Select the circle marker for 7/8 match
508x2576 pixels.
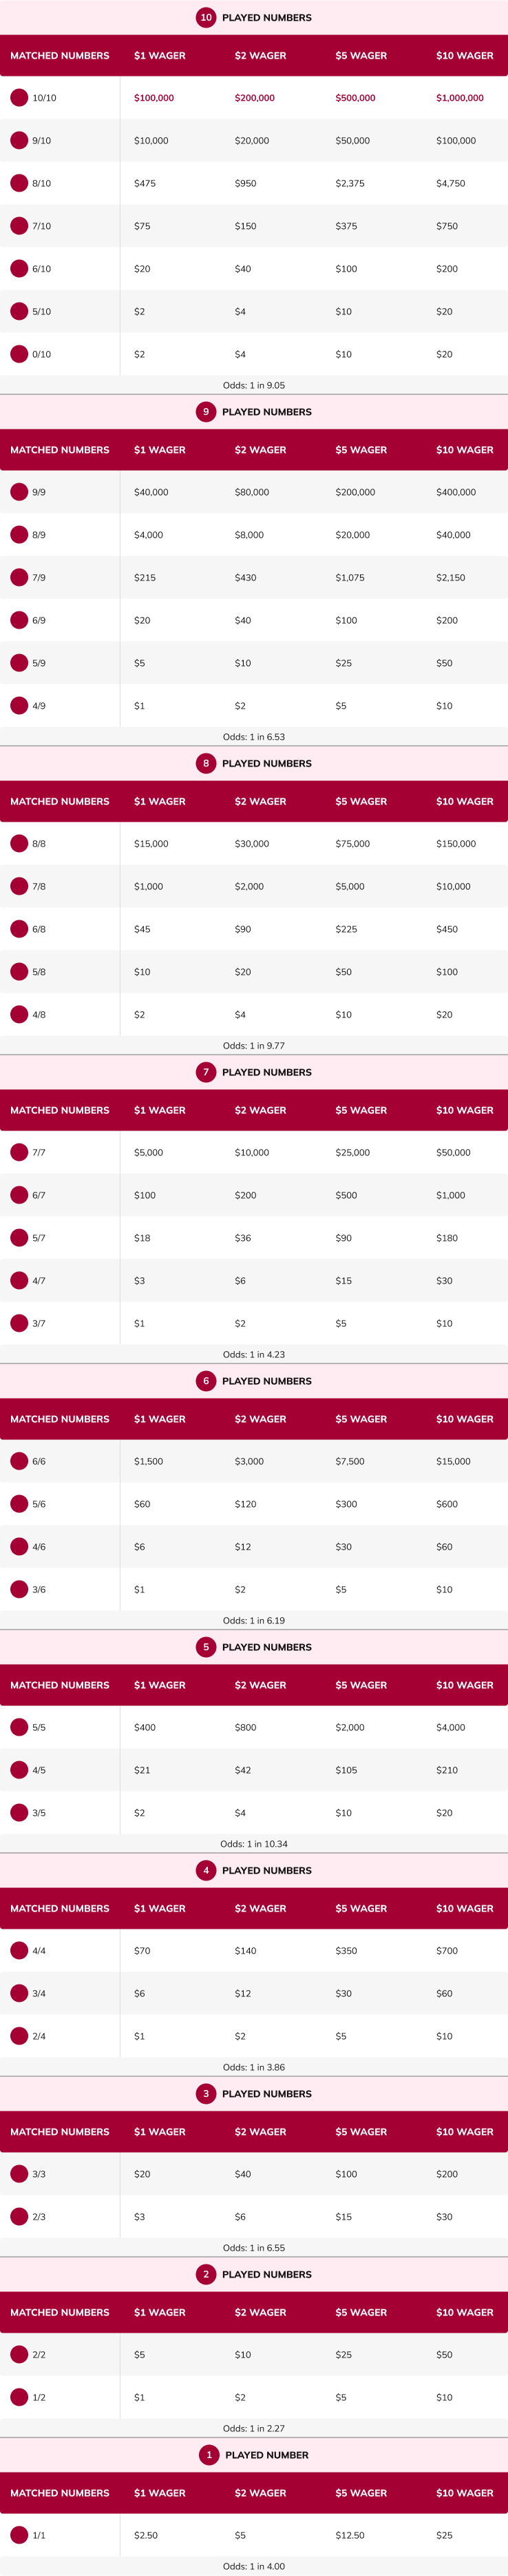(x=19, y=886)
